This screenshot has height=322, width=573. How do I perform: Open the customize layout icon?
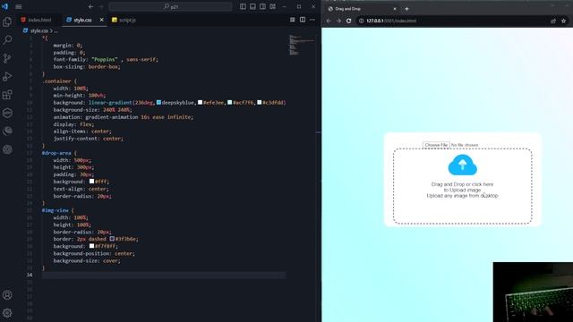point(272,6)
